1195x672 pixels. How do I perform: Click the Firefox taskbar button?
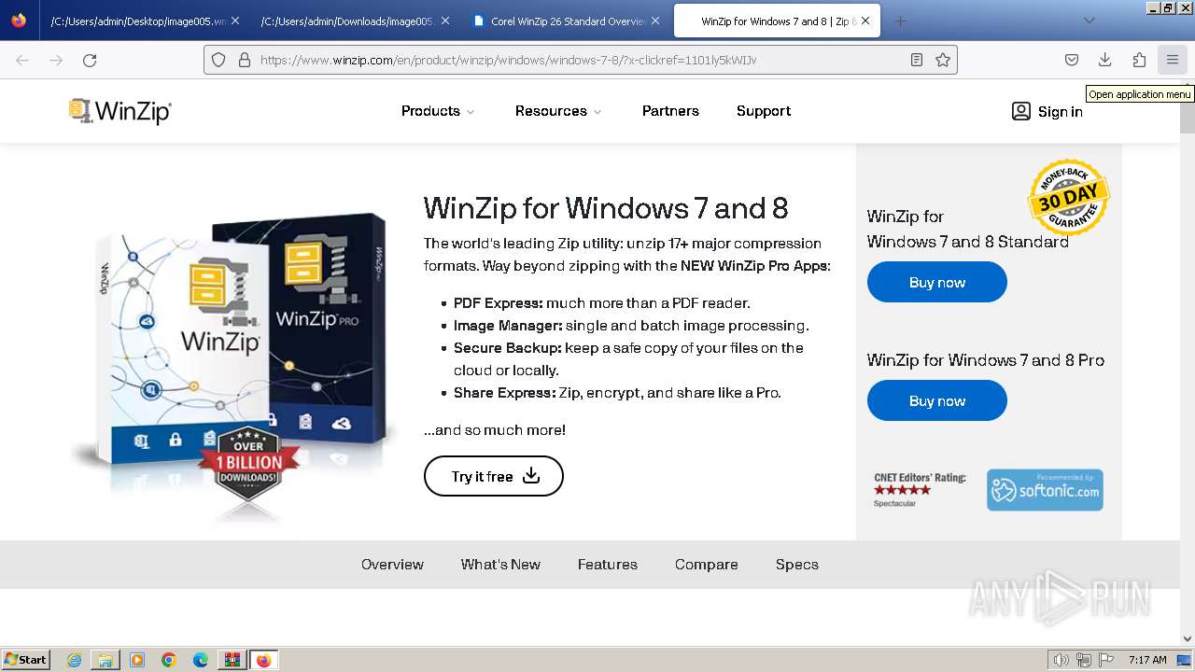pyautogui.click(x=263, y=660)
